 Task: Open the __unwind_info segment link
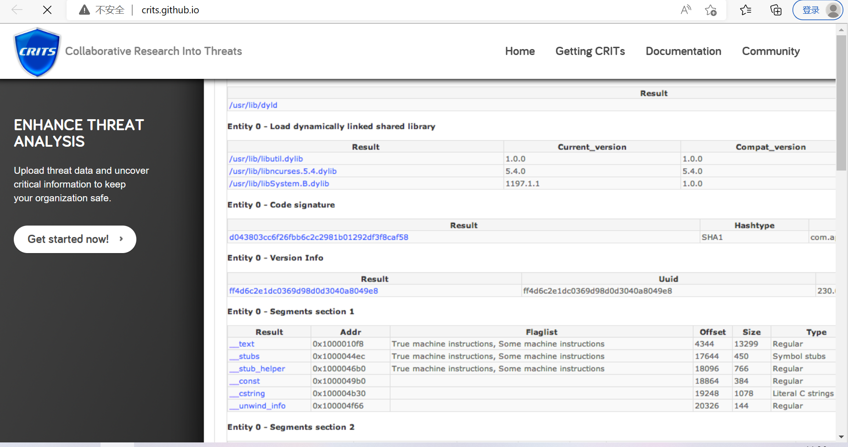[257, 406]
